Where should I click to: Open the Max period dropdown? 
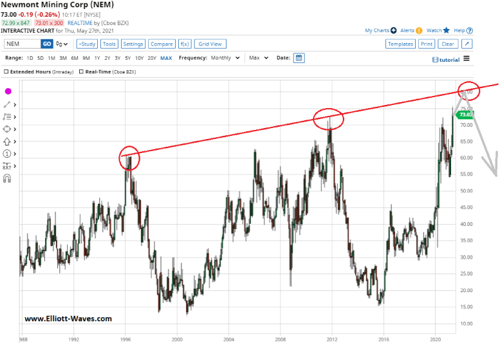click(258, 58)
